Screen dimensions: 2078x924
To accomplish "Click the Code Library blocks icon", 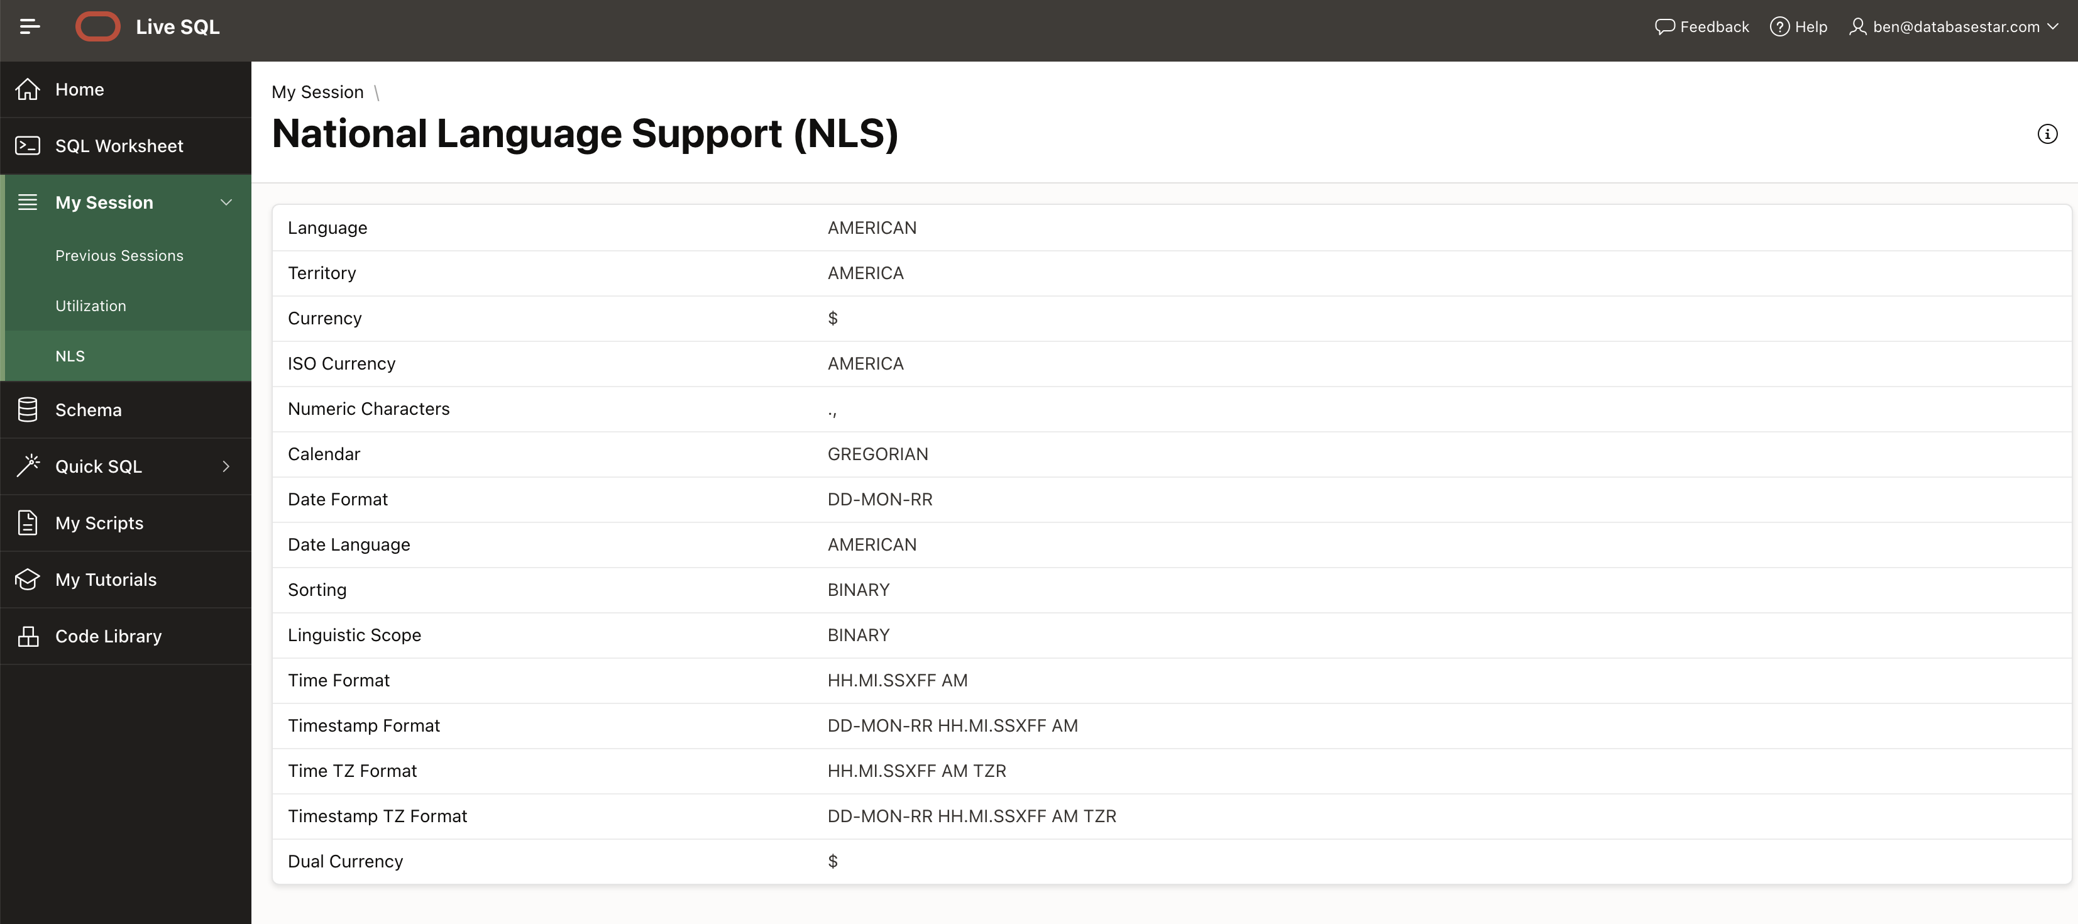I will [28, 636].
